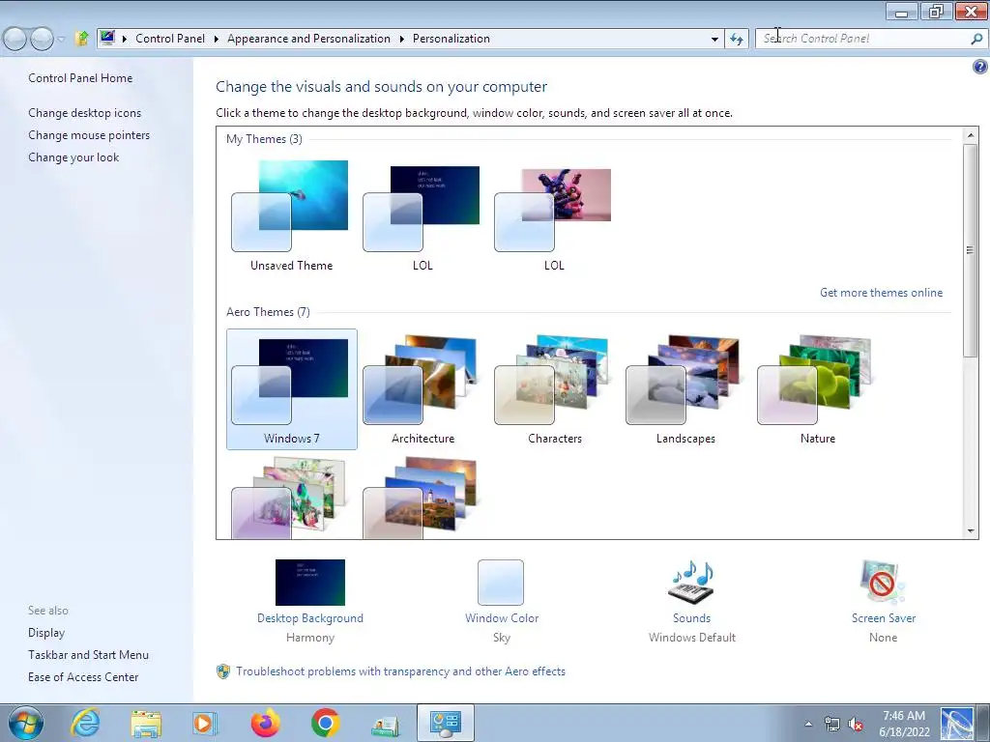
Task: Click the themes list scrollbar thumb
Action: pyautogui.click(x=971, y=250)
